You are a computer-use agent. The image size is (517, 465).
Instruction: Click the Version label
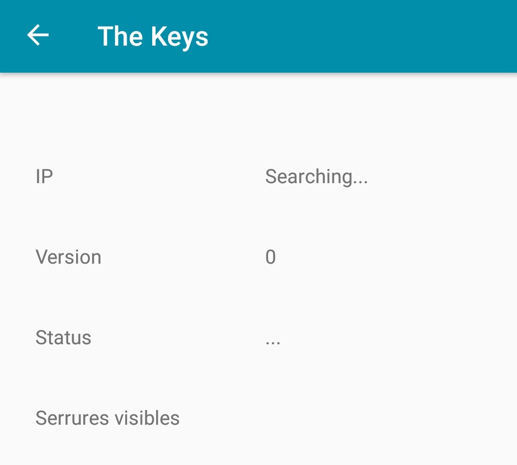tap(68, 257)
